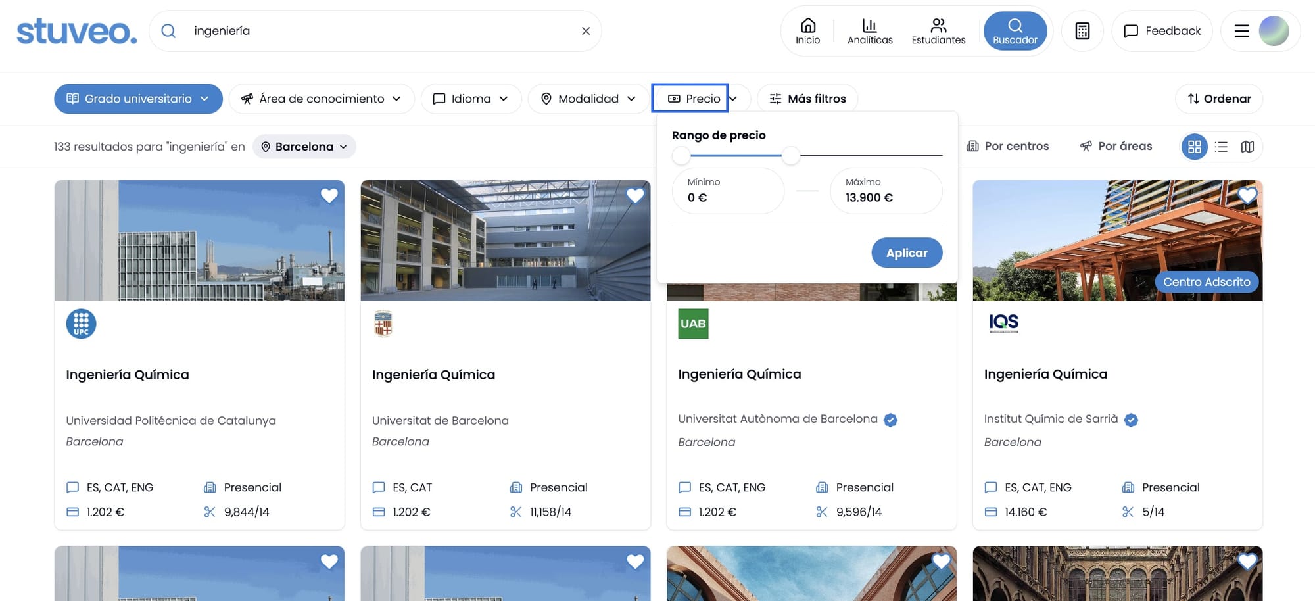
Task: Click the Máximo price field
Action: point(886,191)
